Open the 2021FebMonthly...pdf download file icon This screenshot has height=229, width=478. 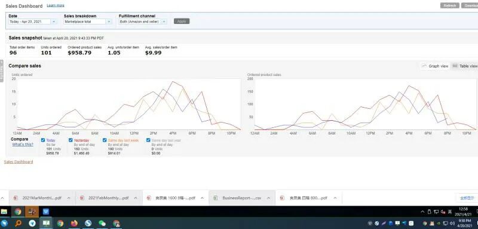(82, 198)
